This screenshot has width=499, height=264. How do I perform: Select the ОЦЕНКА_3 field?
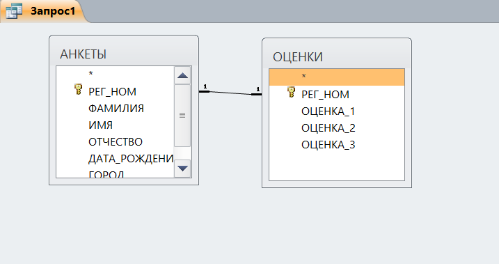(x=337, y=145)
